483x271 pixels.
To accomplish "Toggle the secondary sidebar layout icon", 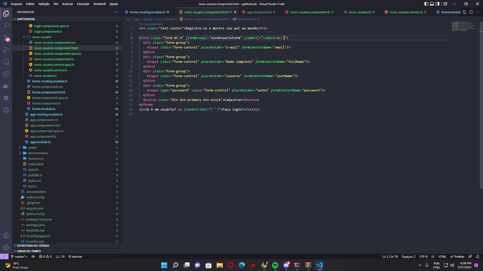I will coord(438,4).
